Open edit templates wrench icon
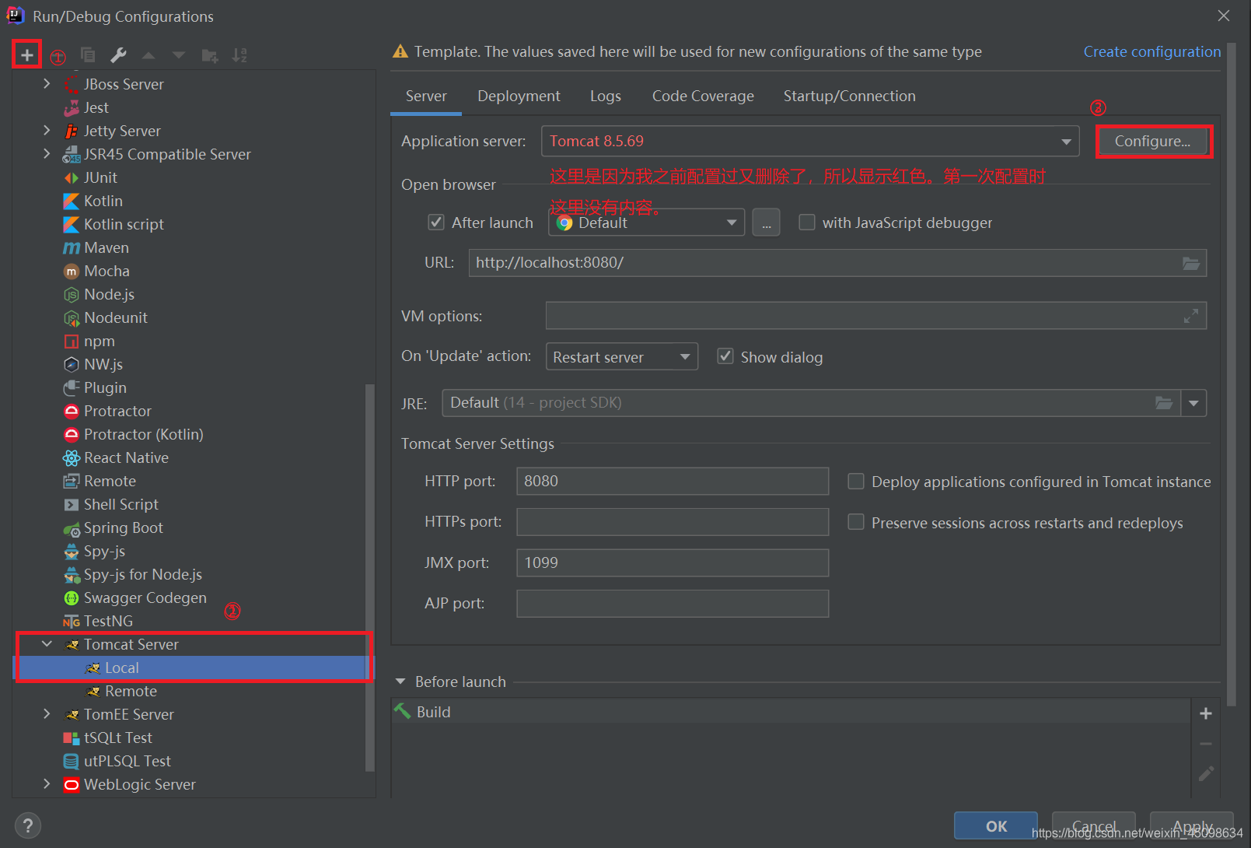1251x848 pixels. pyautogui.click(x=118, y=55)
